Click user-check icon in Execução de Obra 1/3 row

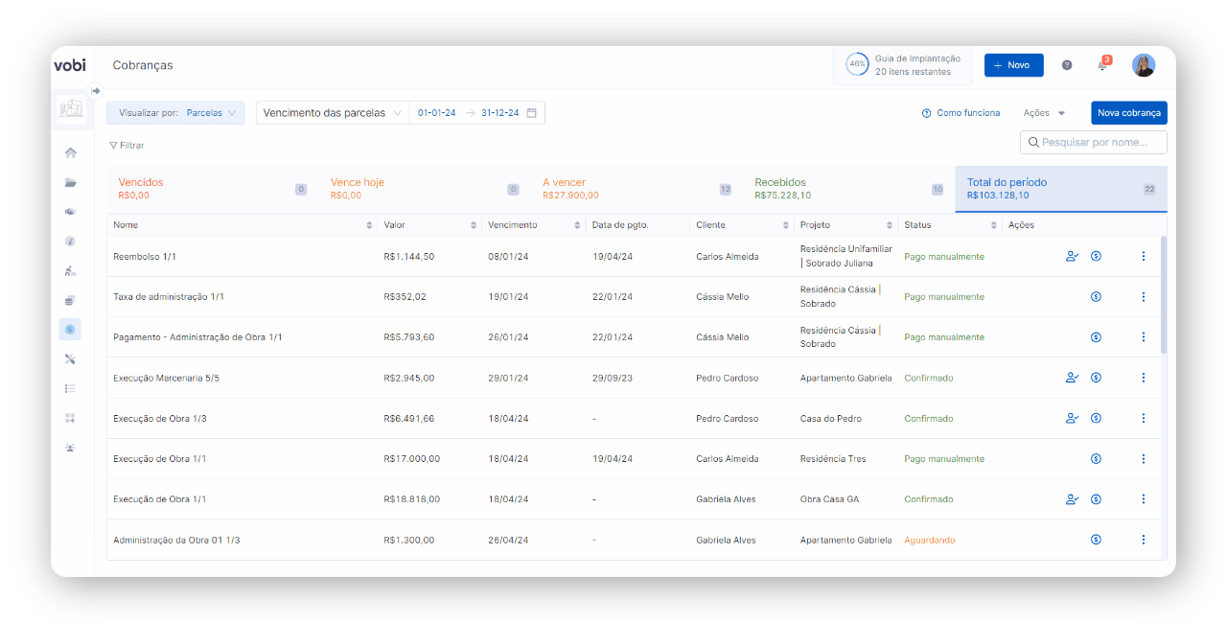pos(1073,418)
